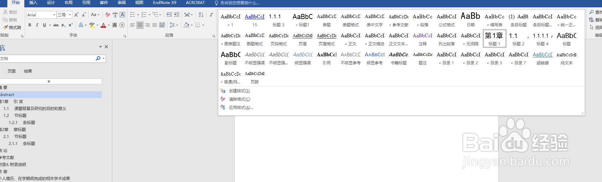Open the font size 三号 dropdown
The height and width of the screenshot is (182, 602).
[70, 15]
